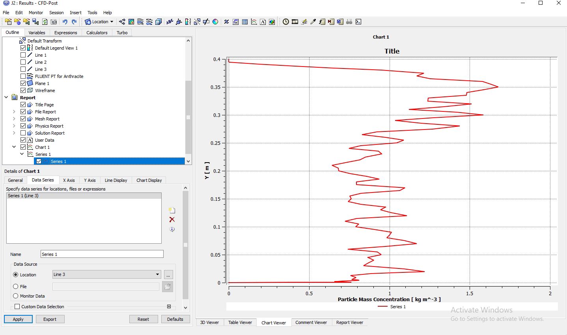Select the Probe eyedropper tool

[313, 22]
